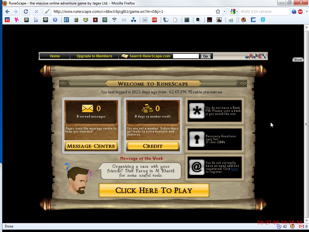Click the RuneScape search text field
The height and width of the screenshot is (232, 309).
coord(186,56)
